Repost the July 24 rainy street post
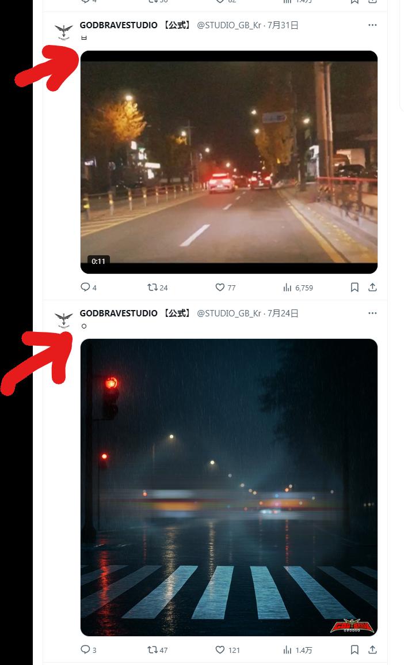 coord(158,650)
